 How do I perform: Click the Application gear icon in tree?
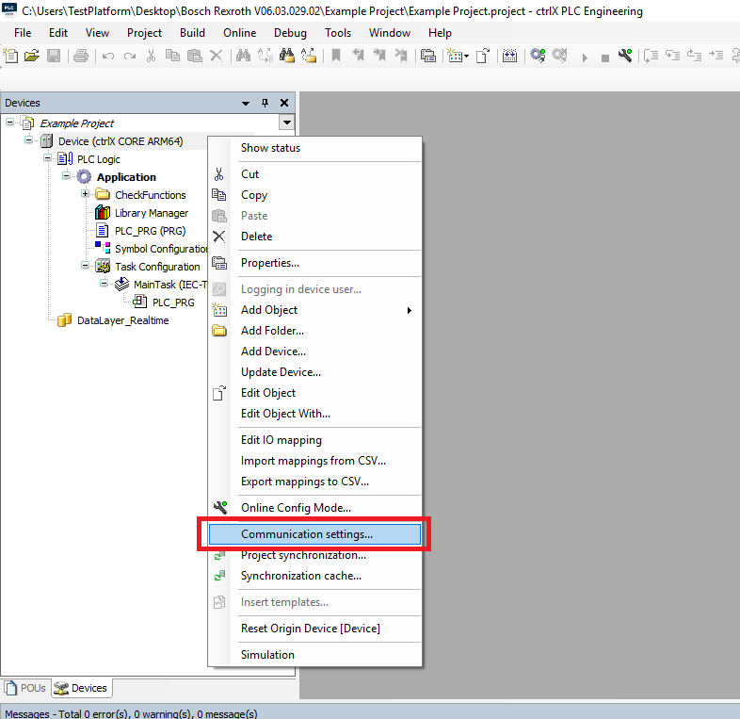(x=85, y=177)
